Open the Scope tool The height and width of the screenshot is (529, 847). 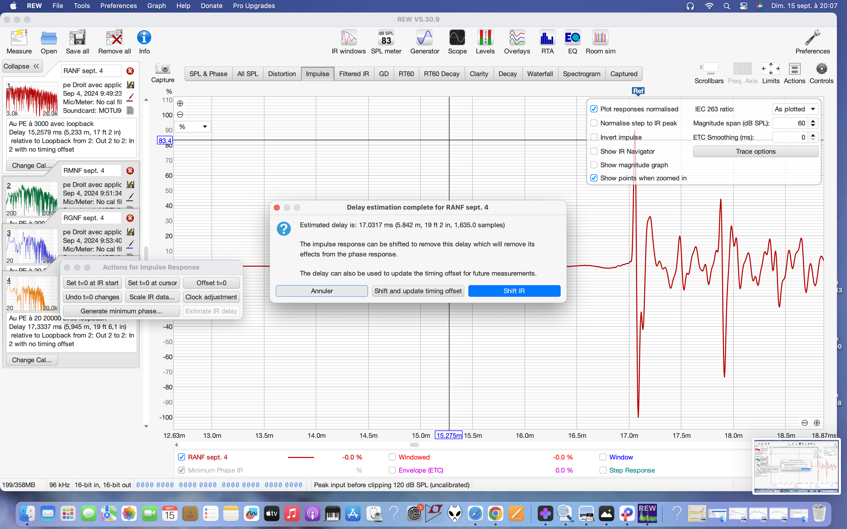point(457,42)
